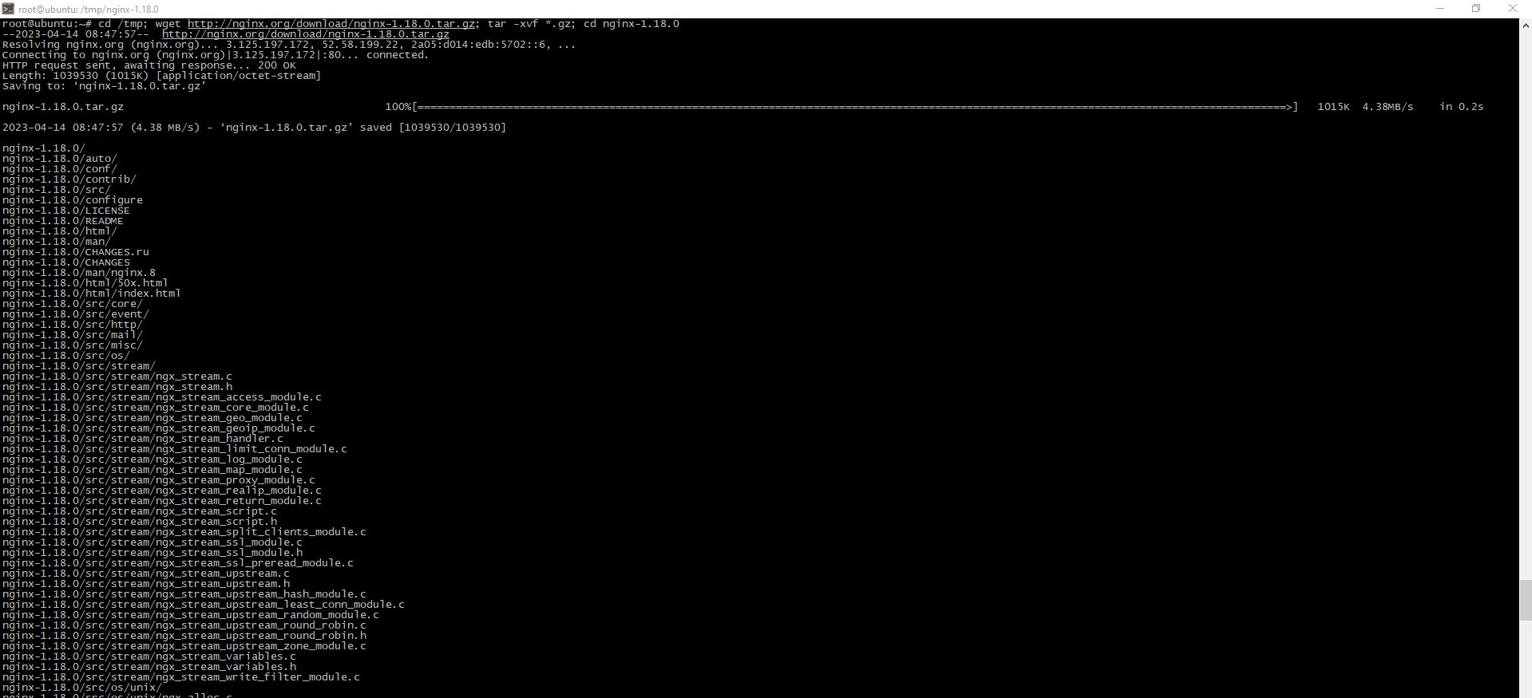Close the terminal window
Viewport: 1532px width, 698px height.
1512,9
